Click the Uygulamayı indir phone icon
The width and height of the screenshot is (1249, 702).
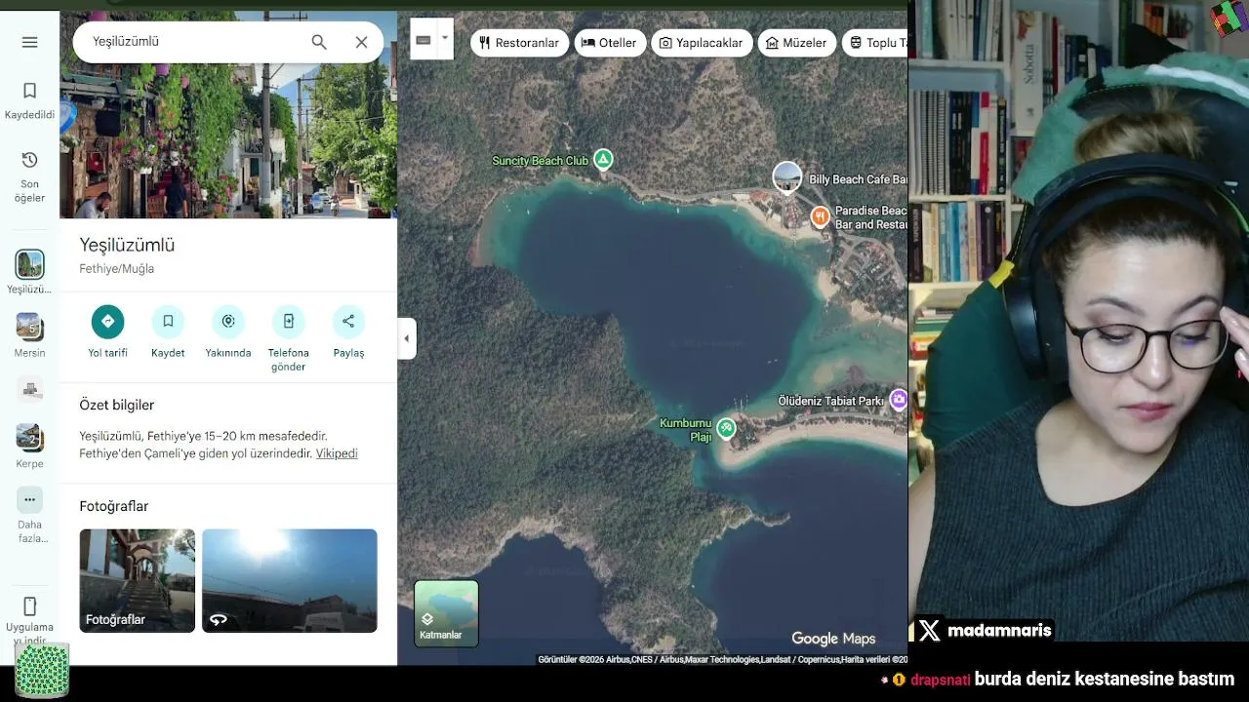pos(29,605)
